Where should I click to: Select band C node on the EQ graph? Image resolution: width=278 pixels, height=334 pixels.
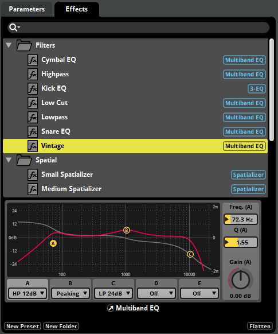point(190,254)
